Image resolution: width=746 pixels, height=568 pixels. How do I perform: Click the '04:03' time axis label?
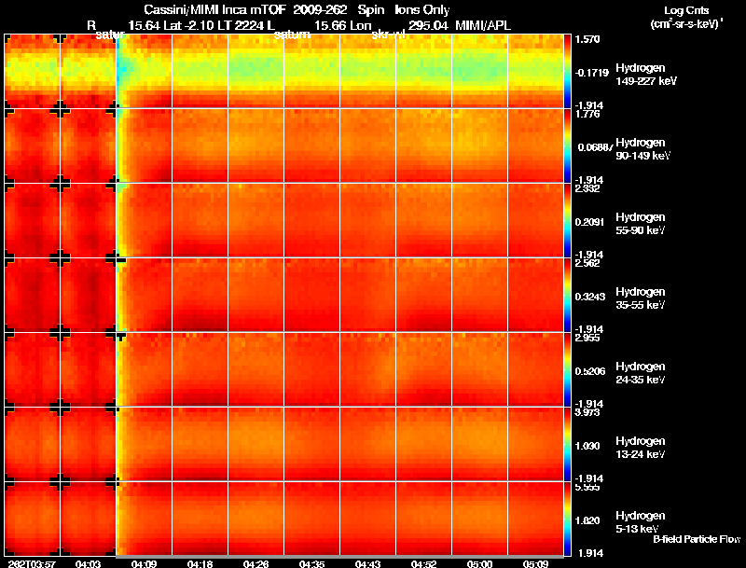88,563
